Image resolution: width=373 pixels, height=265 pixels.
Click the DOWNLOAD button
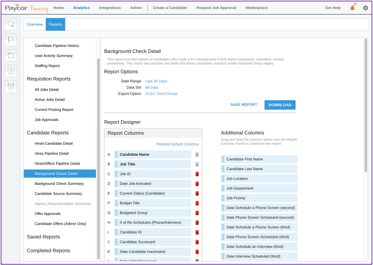(280, 105)
